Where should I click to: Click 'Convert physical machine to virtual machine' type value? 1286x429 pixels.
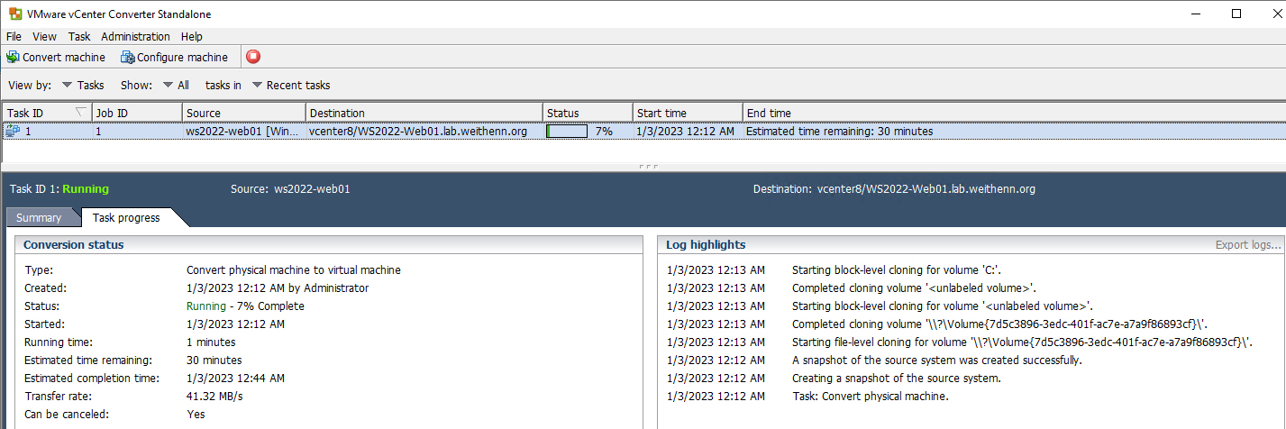point(293,269)
